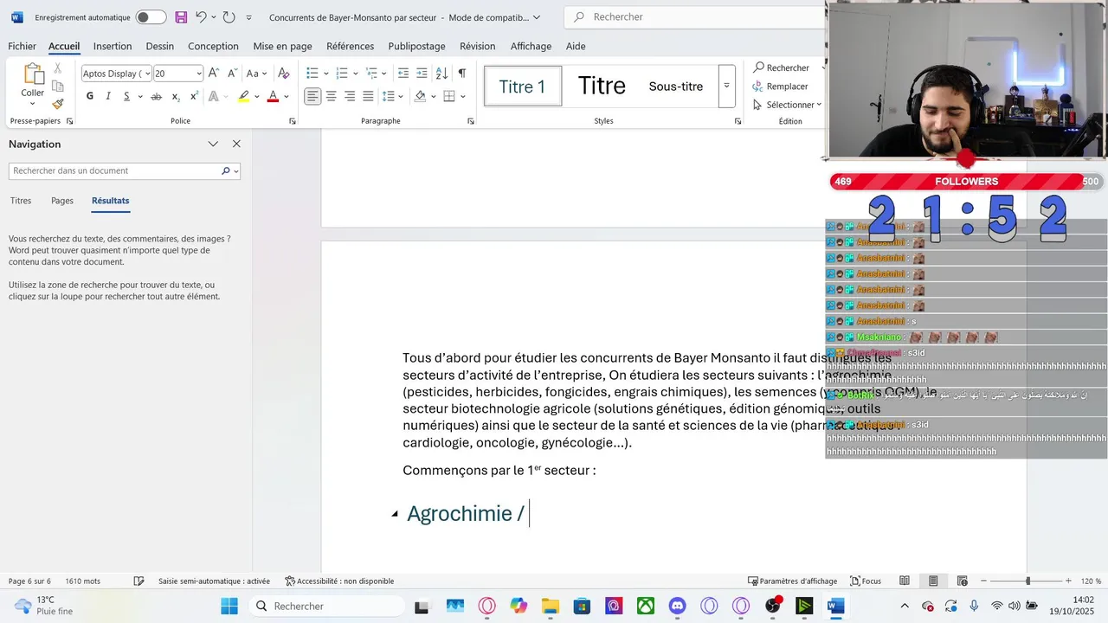Open the font size dropdown showing 20
The image size is (1108, 623).
coord(199,74)
